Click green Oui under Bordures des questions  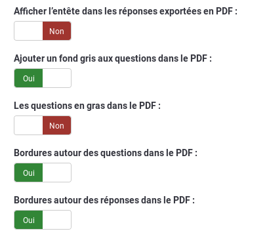coord(28,173)
